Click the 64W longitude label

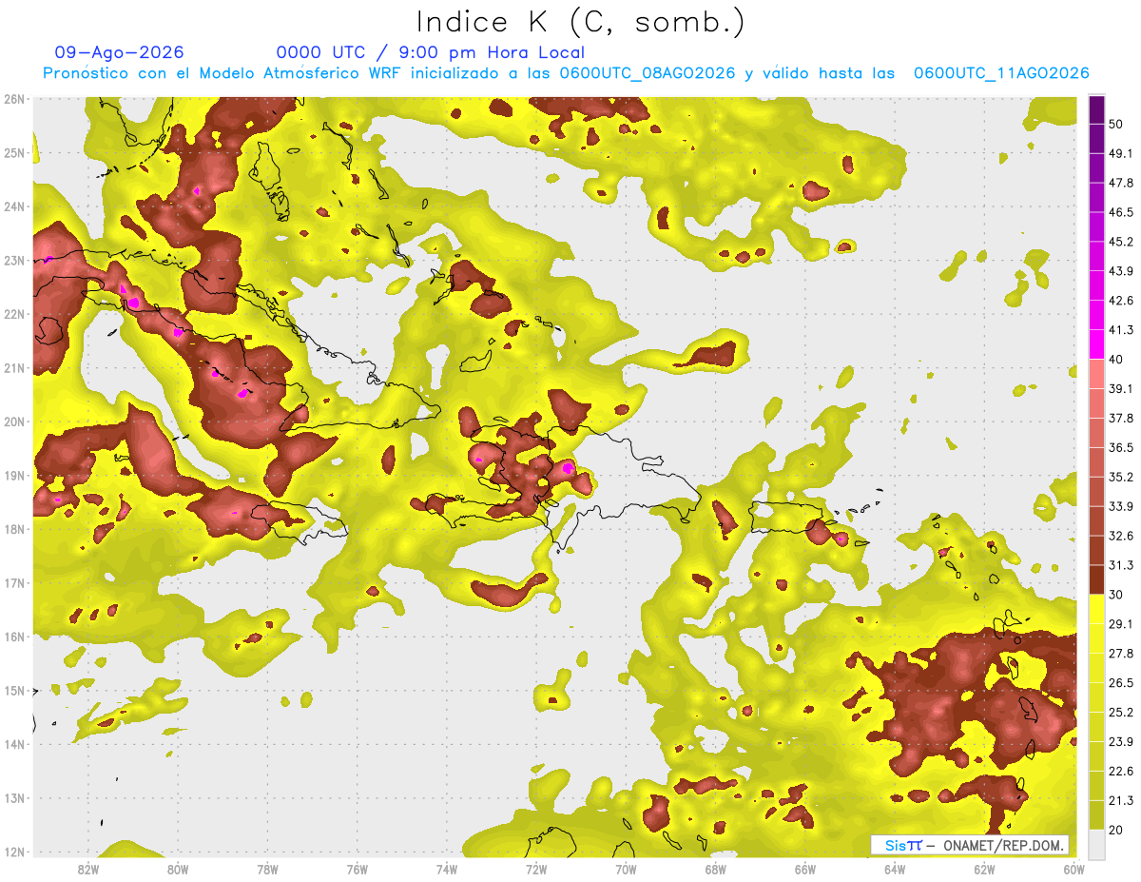pyautogui.click(x=895, y=870)
